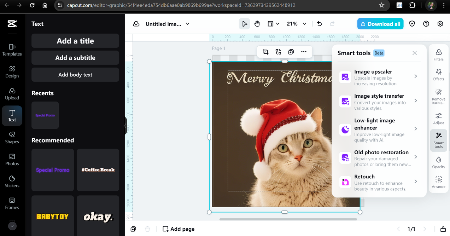Open the Adjust panel
The height and width of the screenshot is (236, 450).
438,119
